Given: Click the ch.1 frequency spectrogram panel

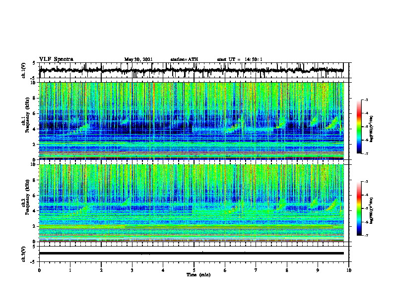Looking at the screenshot, I should tap(191, 121).
